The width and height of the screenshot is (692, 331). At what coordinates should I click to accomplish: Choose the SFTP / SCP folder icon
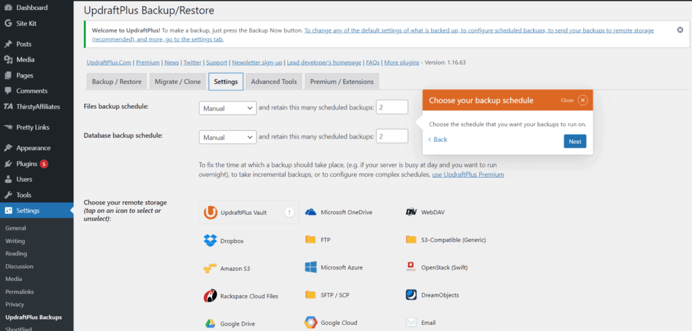click(x=311, y=295)
